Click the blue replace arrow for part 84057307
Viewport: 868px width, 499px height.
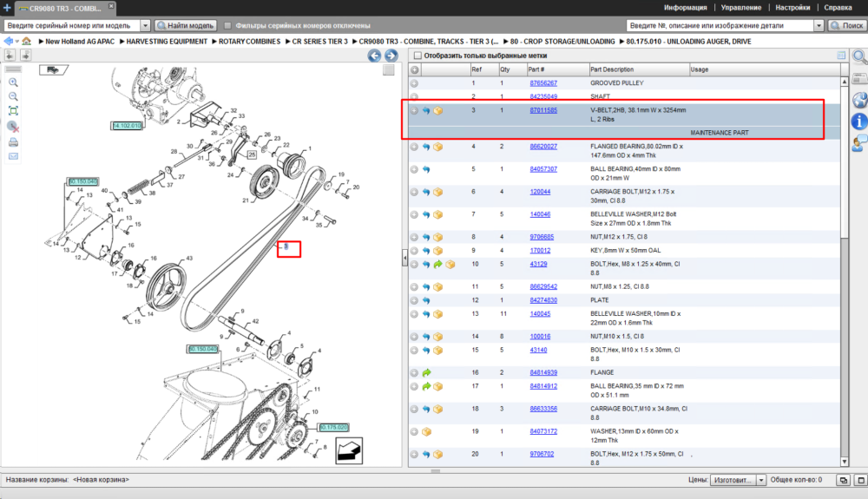426,169
